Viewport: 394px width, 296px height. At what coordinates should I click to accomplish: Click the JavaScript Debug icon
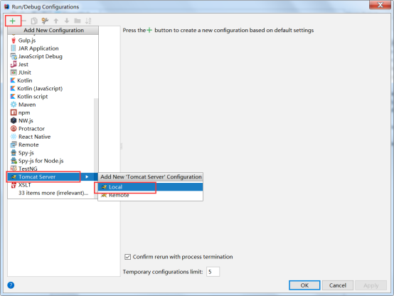point(14,56)
